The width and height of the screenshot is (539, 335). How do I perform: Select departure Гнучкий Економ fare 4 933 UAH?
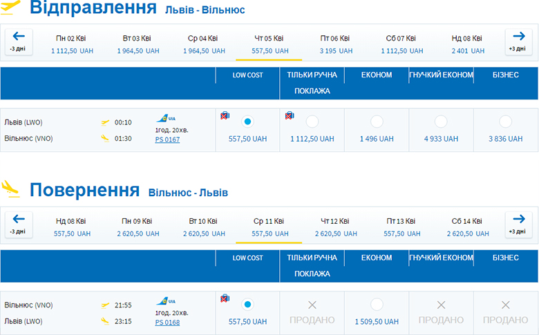pos(441,122)
